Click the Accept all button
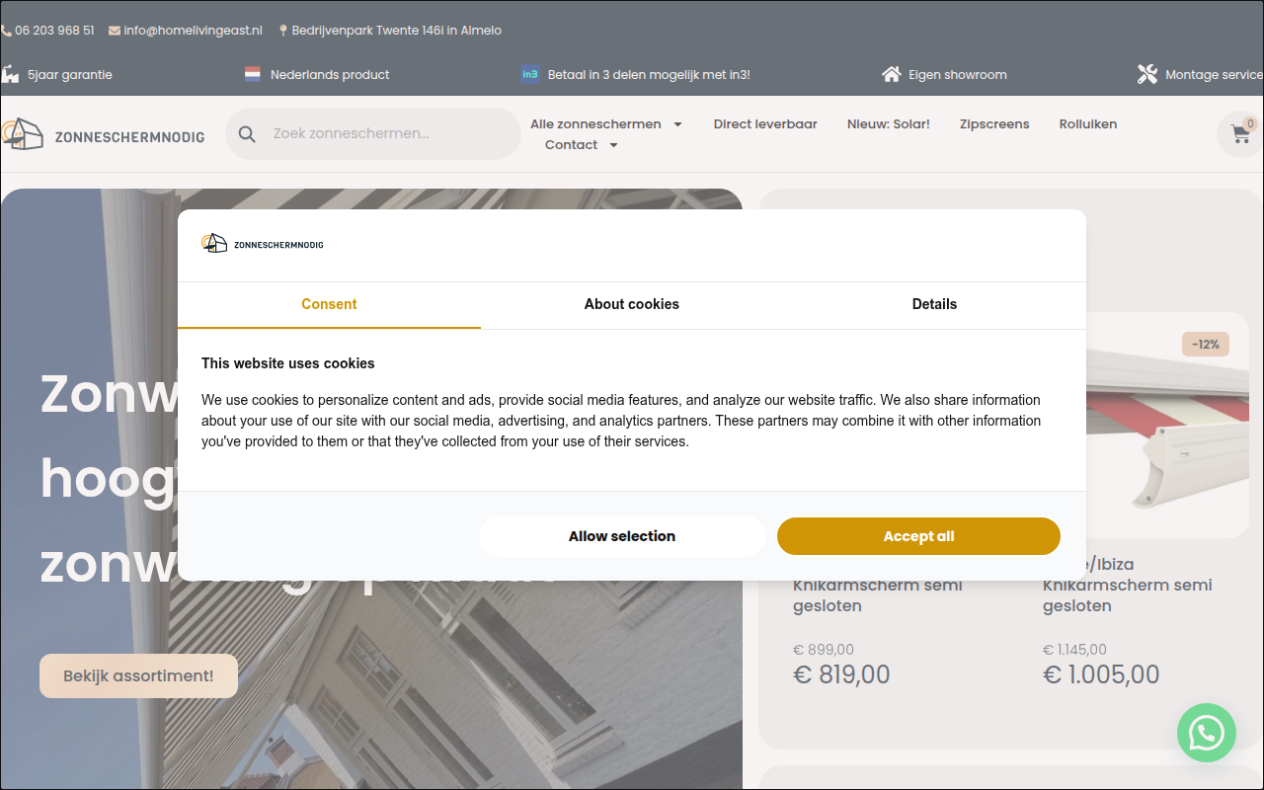This screenshot has height=790, width=1264. tap(918, 536)
